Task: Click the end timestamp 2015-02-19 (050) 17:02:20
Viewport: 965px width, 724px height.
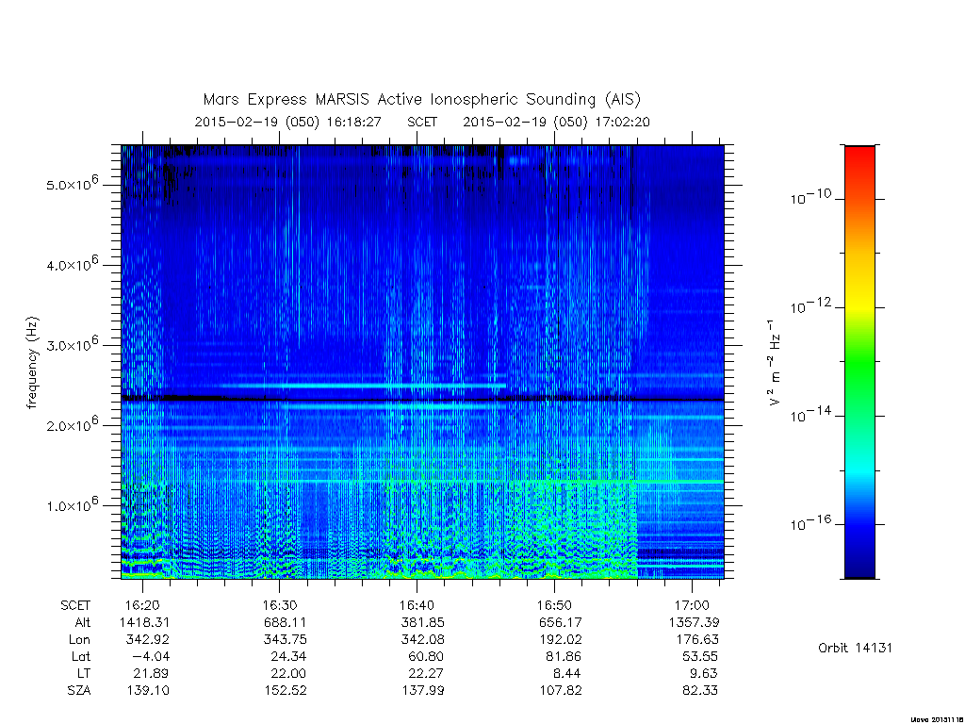Action: click(556, 122)
